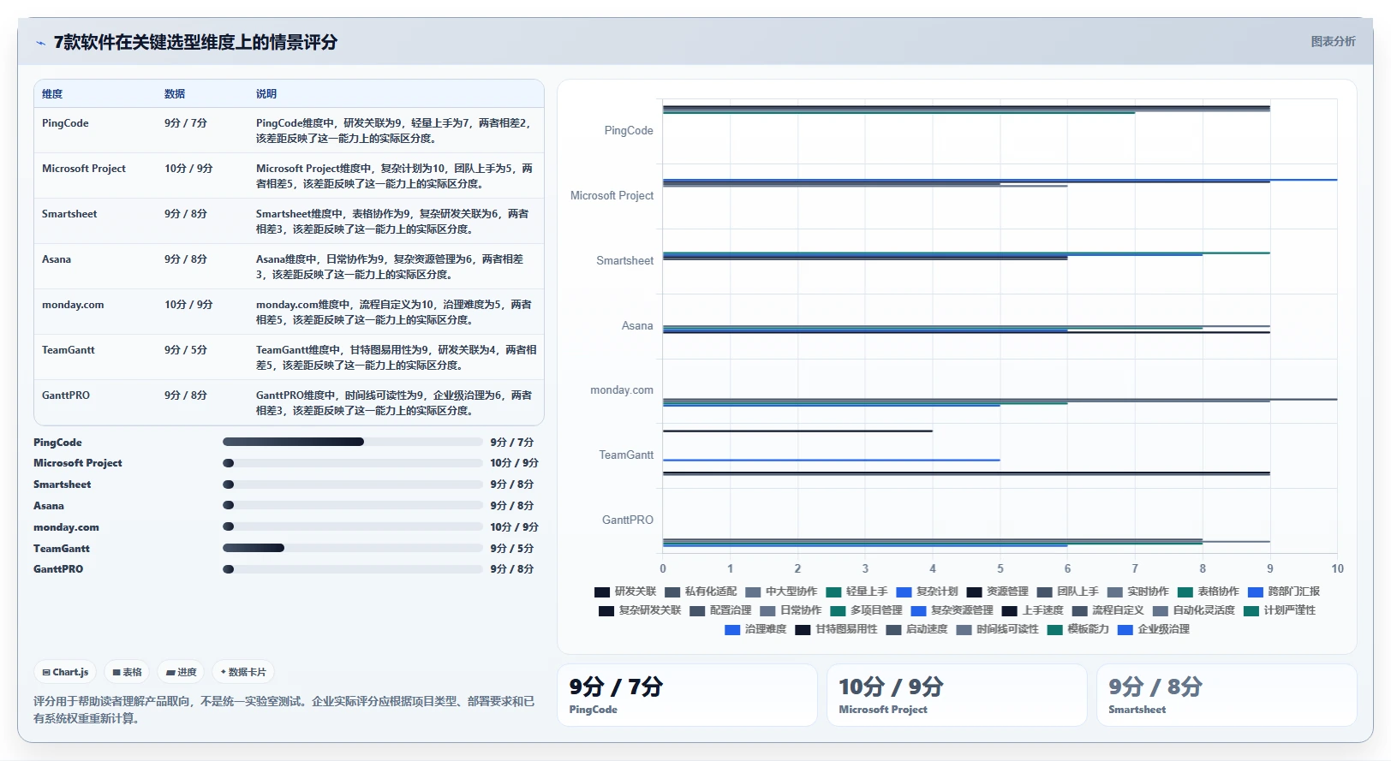Toggle the 甘特图易用性 legend item
Viewport: 1391px width, 761px height.
[x=836, y=629]
